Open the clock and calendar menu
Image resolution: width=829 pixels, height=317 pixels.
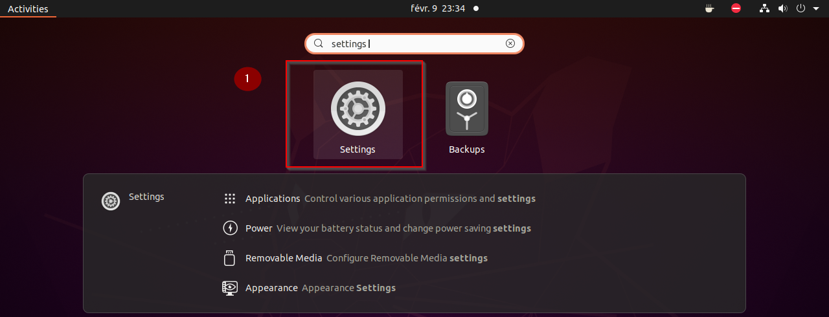coord(437,8)
